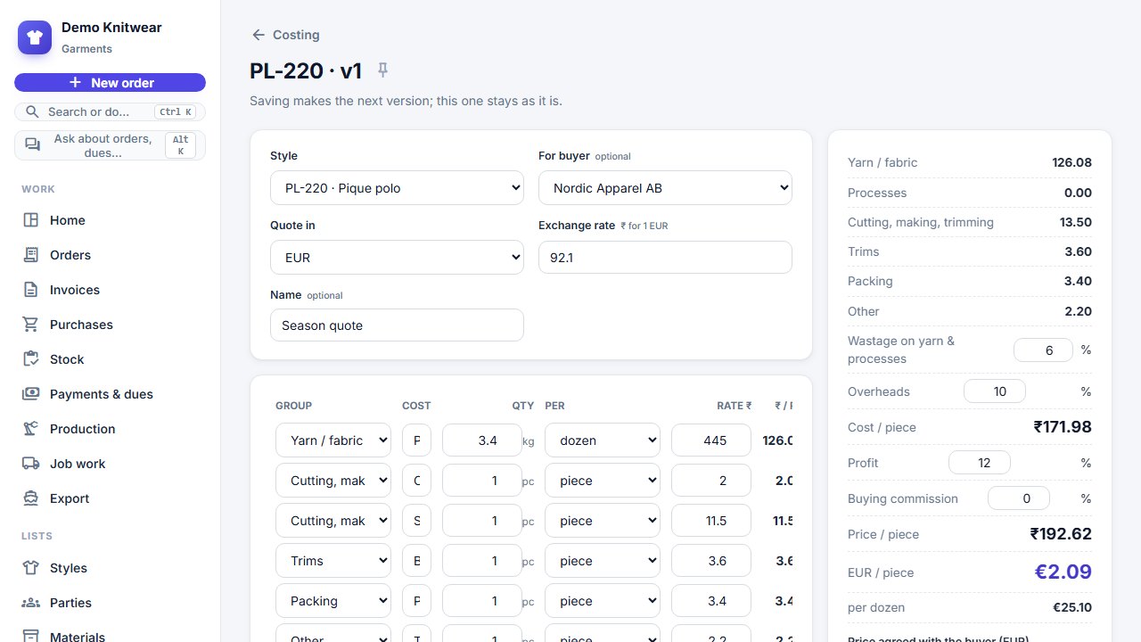Open the Job work truck icon
Viewport: 1141px width, 642px height.
(31, 464)
